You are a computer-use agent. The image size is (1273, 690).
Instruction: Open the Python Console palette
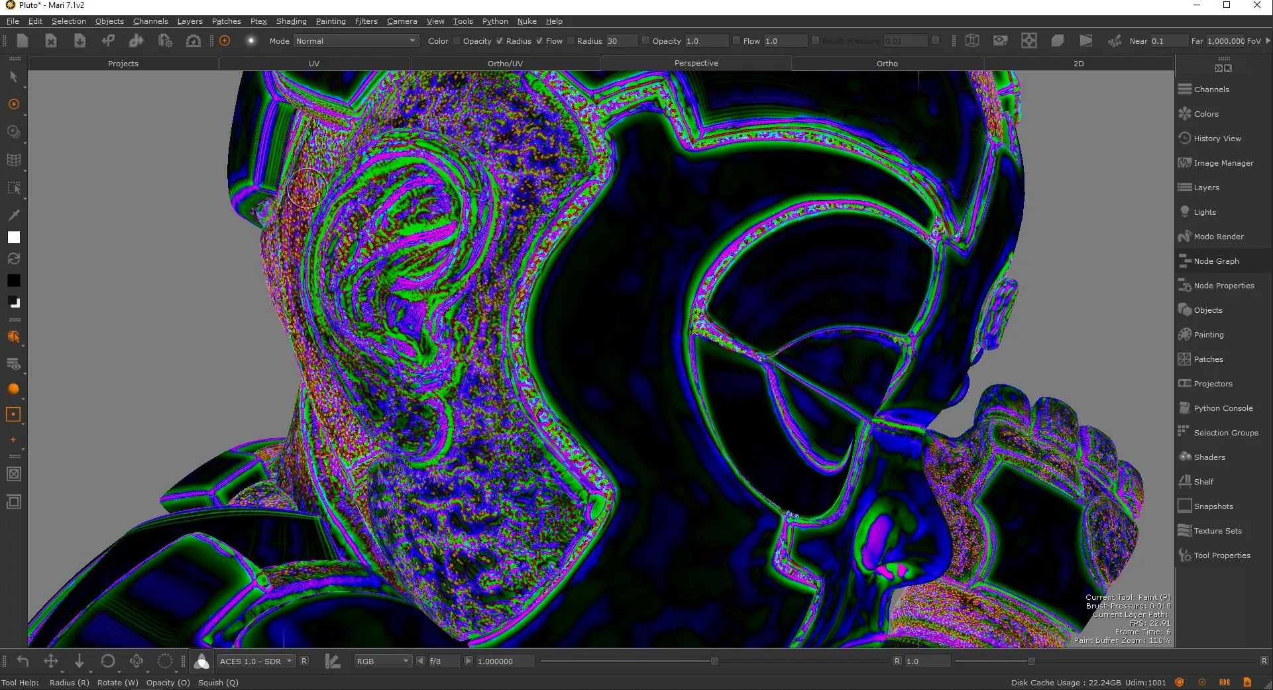coord(1215,408)
